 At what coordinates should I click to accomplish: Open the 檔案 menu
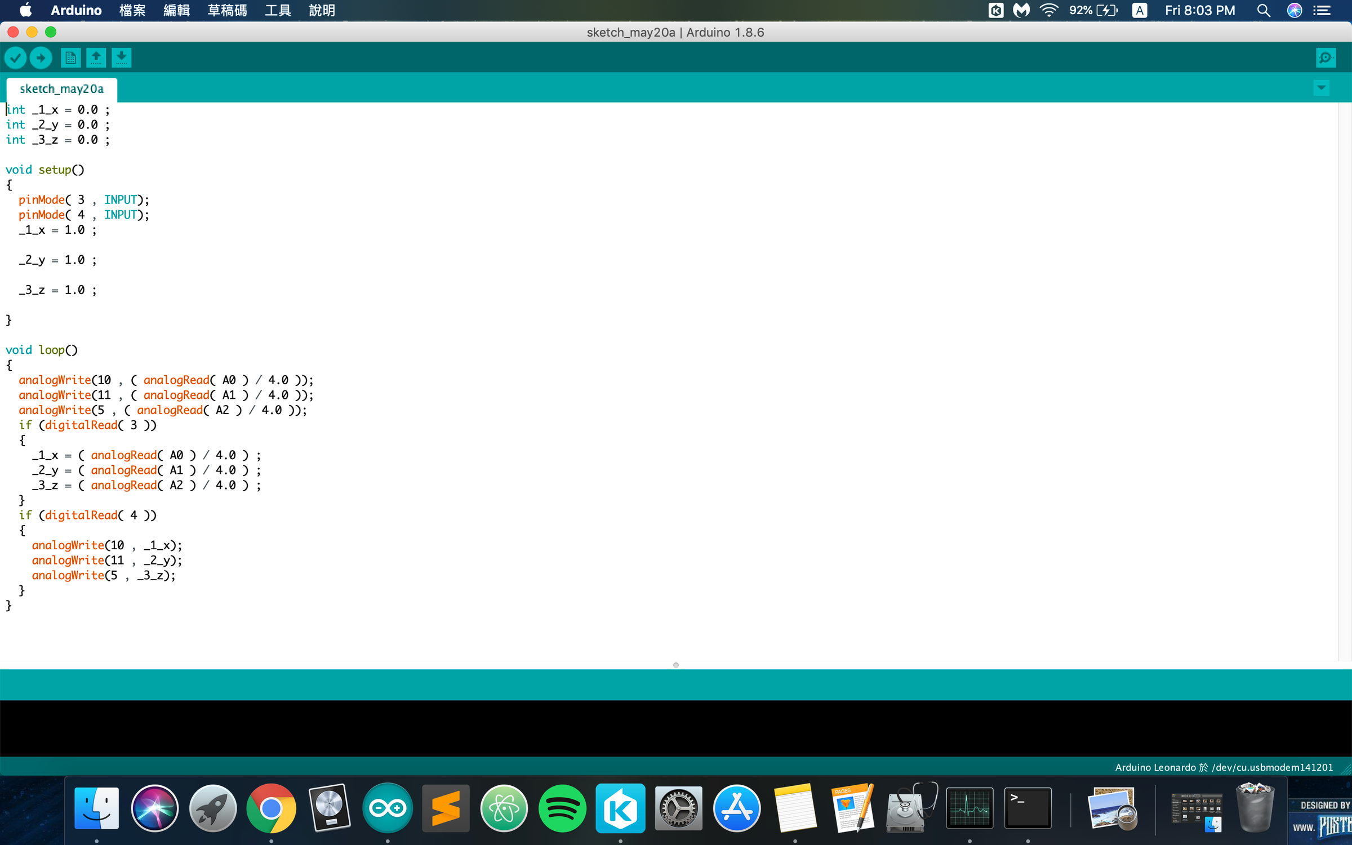point(132,11)
